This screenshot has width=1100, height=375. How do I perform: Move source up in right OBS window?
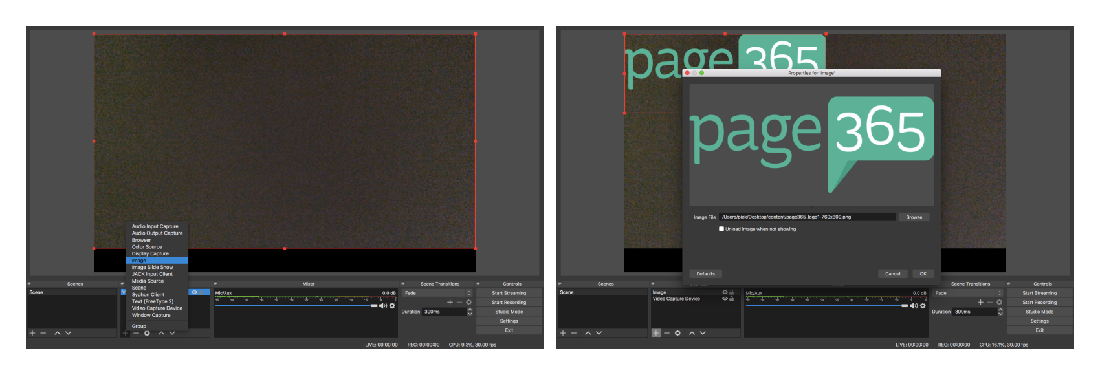692,333
